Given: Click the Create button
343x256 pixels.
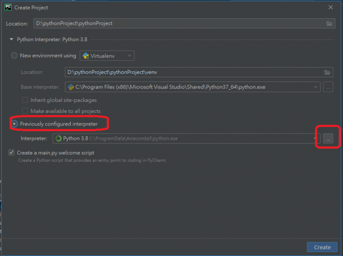Looking at the screenshot, I should [x=322, y=247].
